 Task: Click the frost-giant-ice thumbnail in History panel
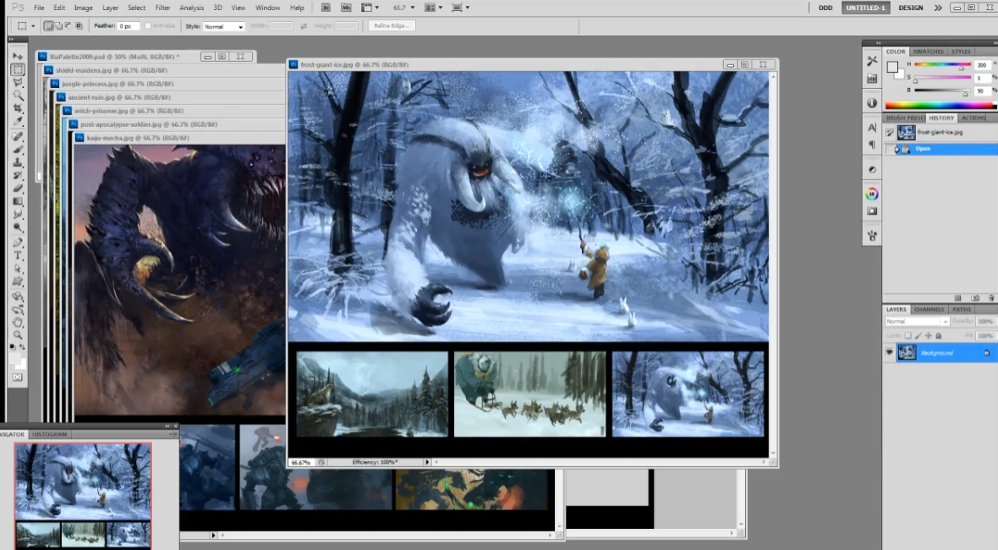[907, 133]
